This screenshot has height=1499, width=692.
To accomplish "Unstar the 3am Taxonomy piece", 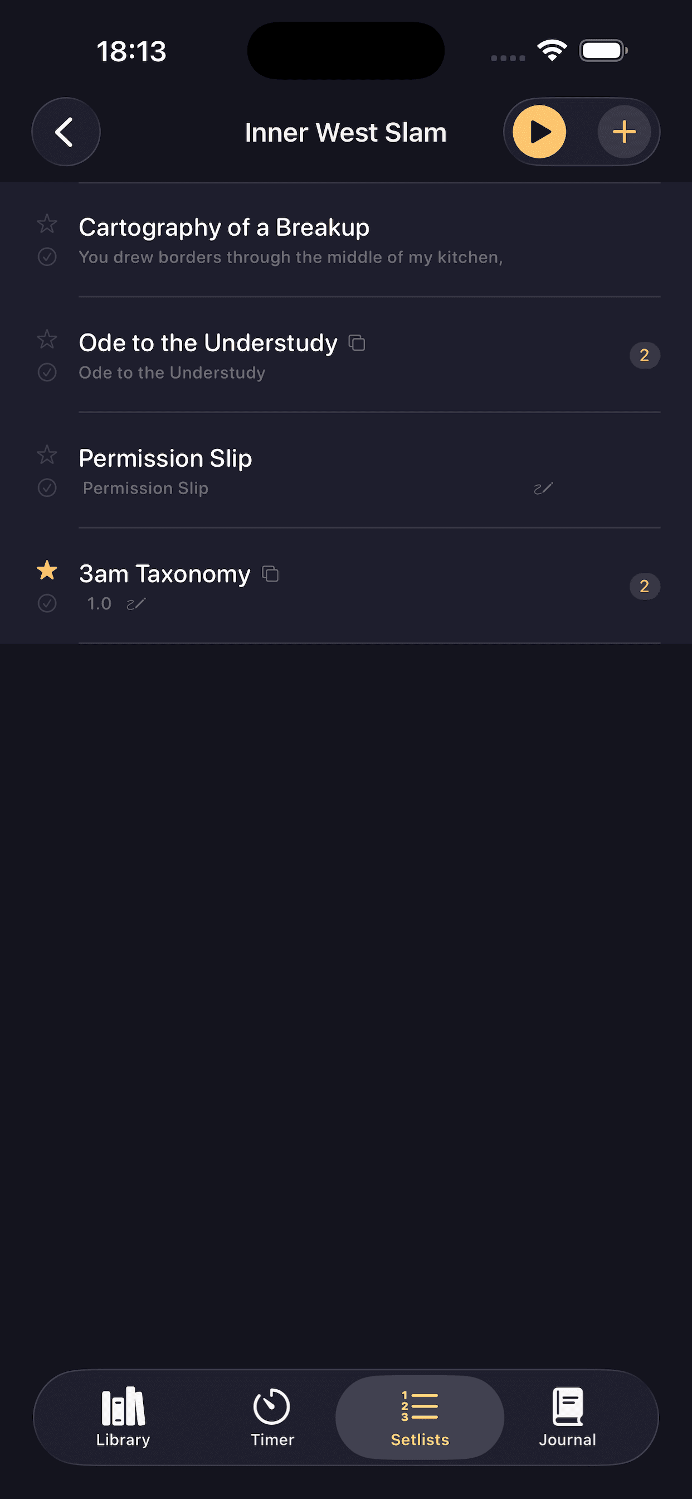I will 47,570.
